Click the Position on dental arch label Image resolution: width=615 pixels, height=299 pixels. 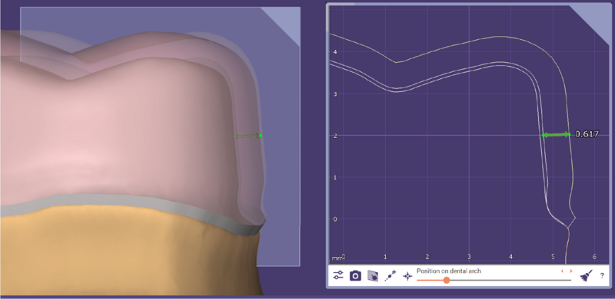449,271
